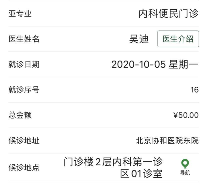
Task: Tap the 就诊日期 field label
Action: click(24, 64)
